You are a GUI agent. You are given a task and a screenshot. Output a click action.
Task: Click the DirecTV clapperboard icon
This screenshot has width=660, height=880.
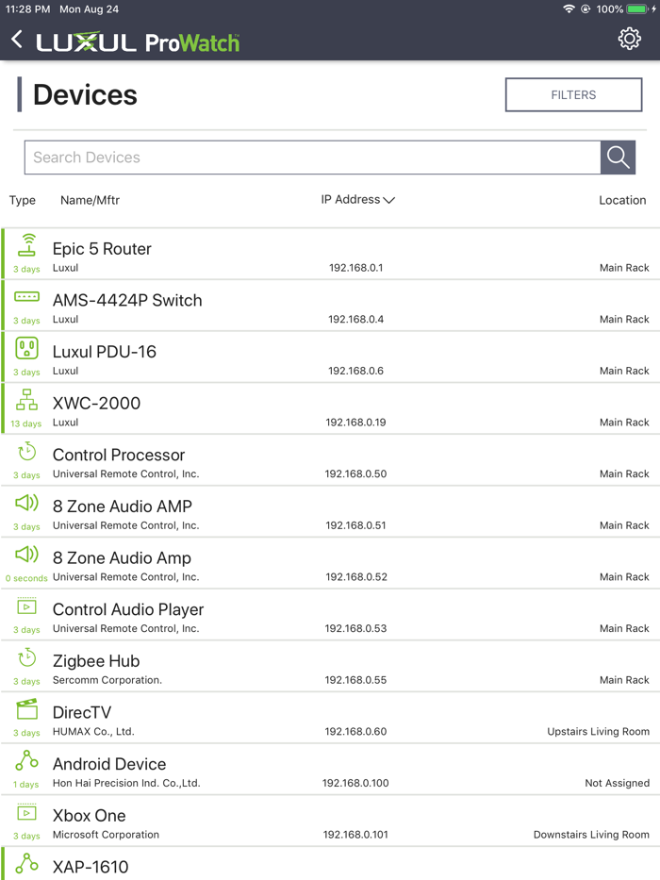point(27,709)
